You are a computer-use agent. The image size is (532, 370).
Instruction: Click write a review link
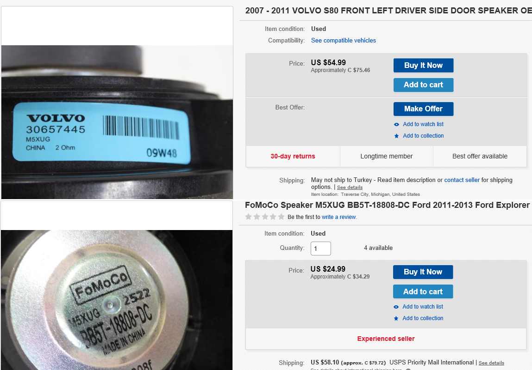click(338, 217)
